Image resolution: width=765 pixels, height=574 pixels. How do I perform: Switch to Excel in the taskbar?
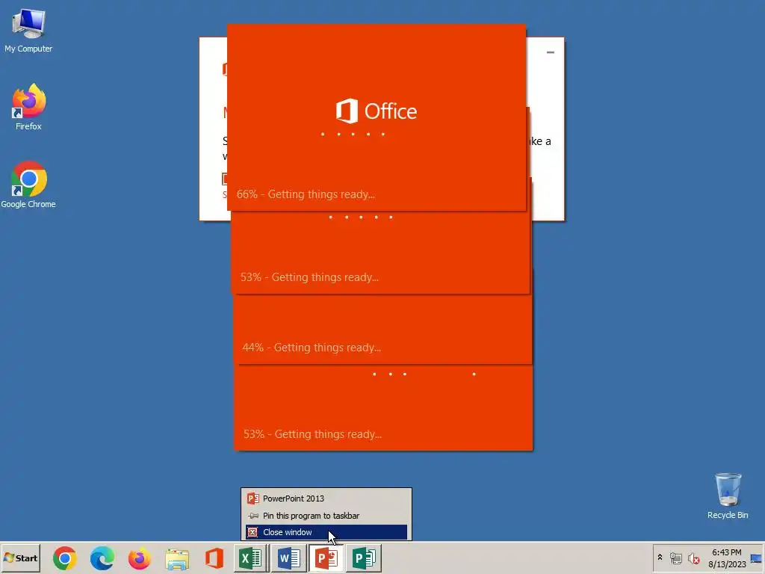[251, 558]
